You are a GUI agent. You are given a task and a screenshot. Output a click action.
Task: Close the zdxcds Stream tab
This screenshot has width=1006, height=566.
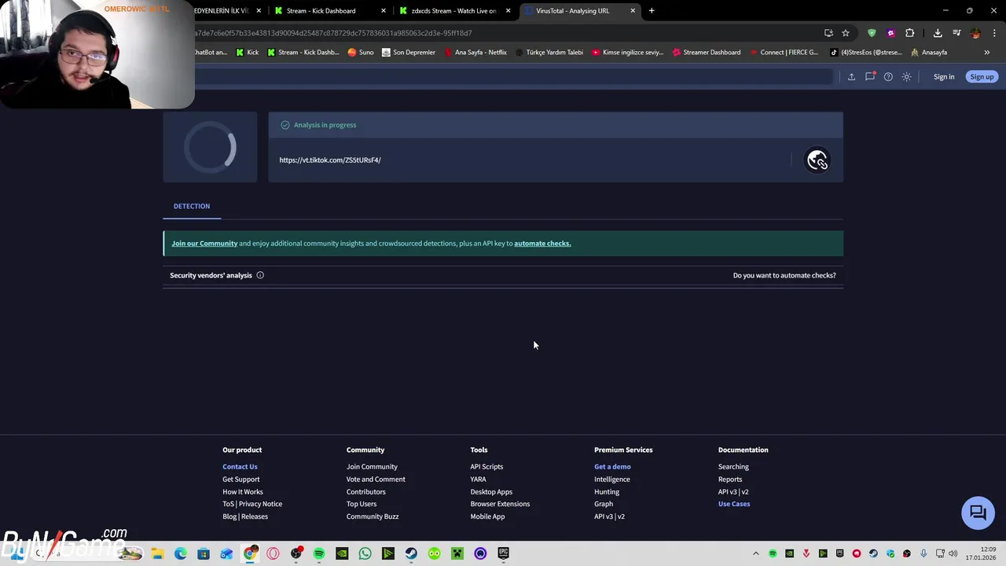point(509,11)
